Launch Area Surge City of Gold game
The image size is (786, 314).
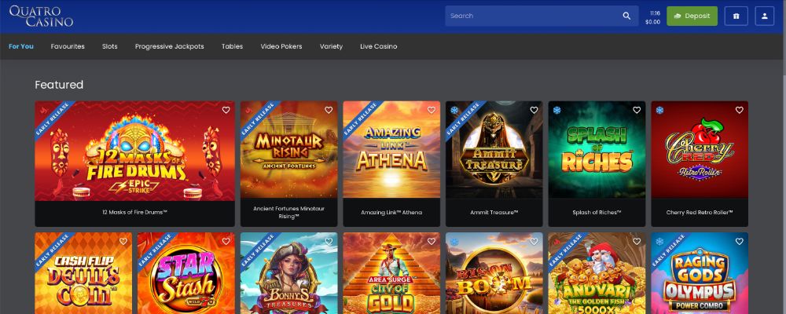391,273
